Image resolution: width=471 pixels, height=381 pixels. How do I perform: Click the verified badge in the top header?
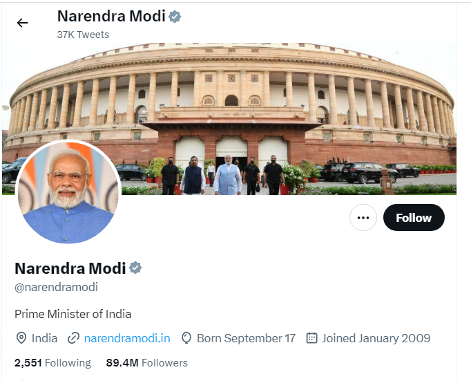tap(175, 17)
